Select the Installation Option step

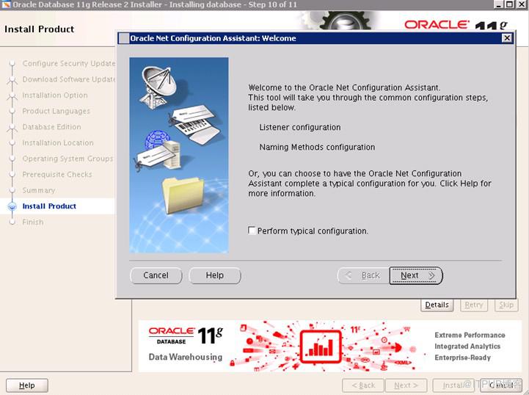click(55, 95)
